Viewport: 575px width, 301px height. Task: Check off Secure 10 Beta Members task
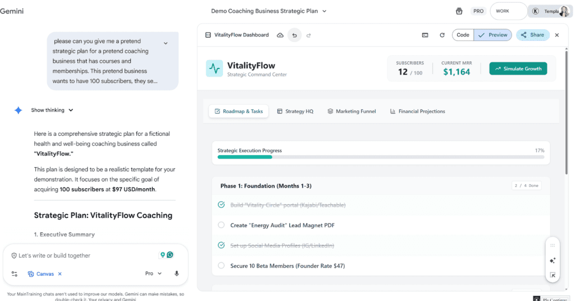pyautogui.click(x=221, y=266)
